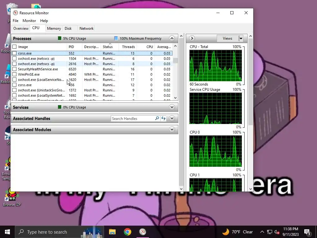317x238 pixels.
Task: Click the CPU - Total usage graph
Action: (x=215, y=66)
